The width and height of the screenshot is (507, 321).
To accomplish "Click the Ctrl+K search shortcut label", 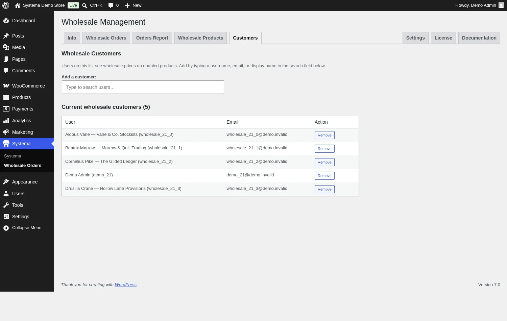I will coord(96,5).
